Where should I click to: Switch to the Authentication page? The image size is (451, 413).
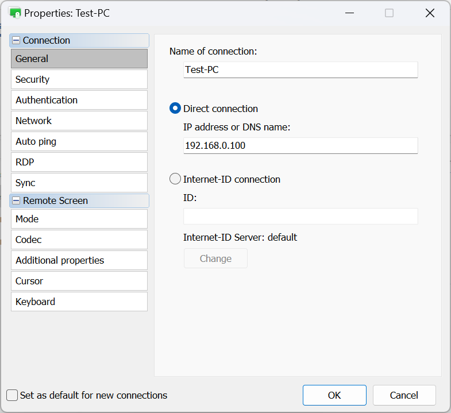pos(79,100)
